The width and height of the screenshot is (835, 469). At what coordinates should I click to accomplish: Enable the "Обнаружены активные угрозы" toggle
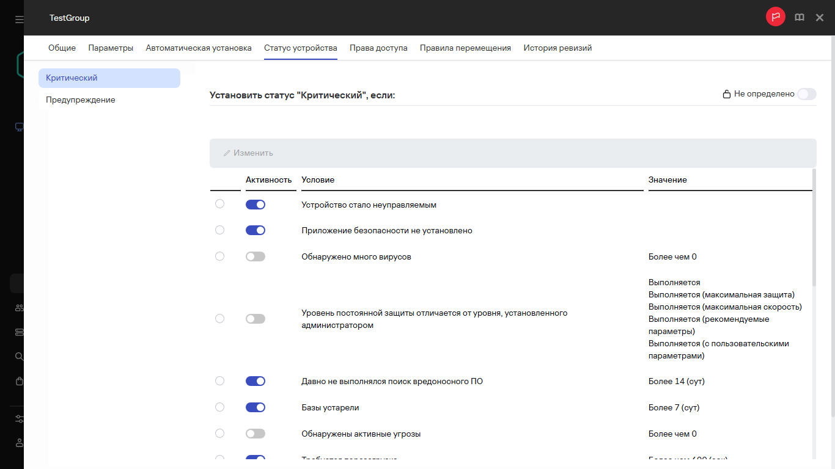pyautogui.click(x=255, y=433)
